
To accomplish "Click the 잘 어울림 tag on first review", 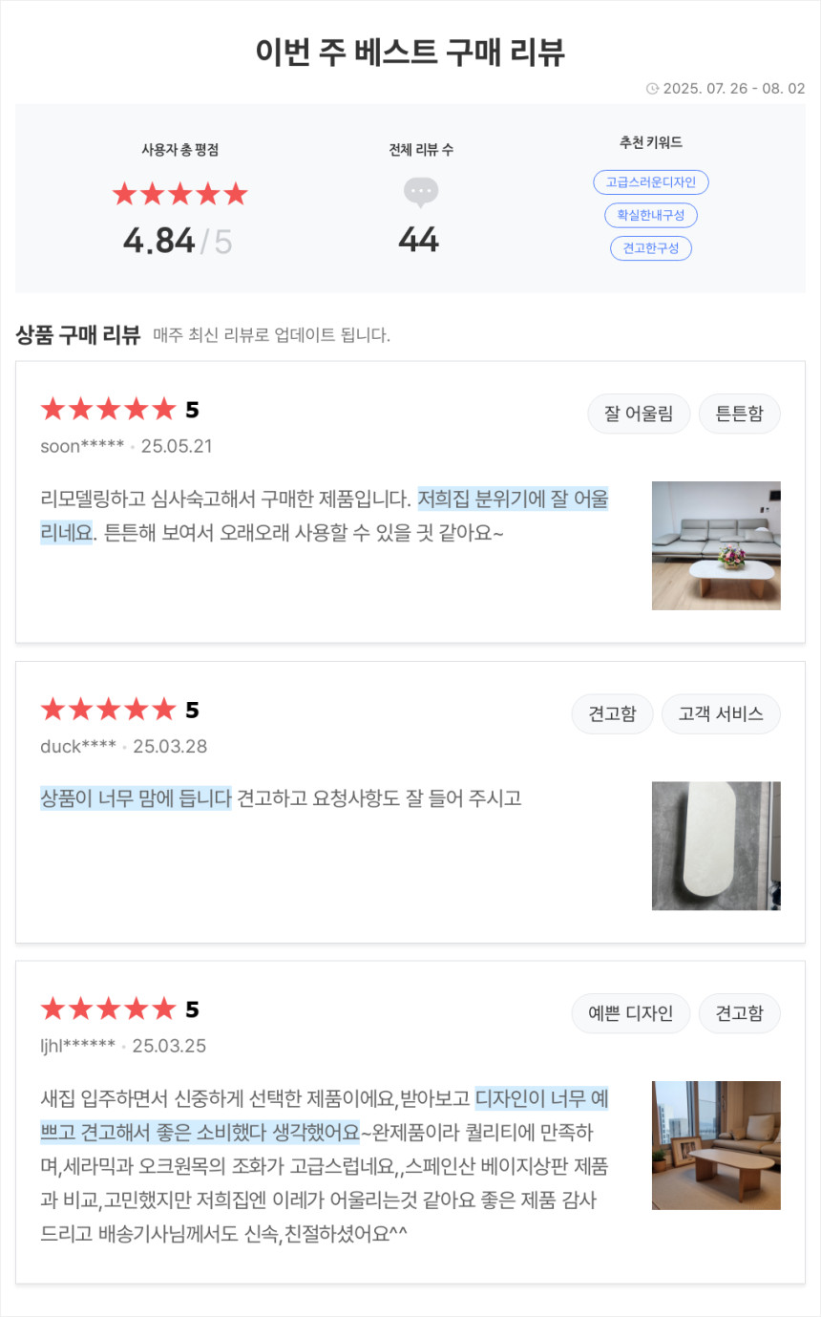I will coord(639,414).
